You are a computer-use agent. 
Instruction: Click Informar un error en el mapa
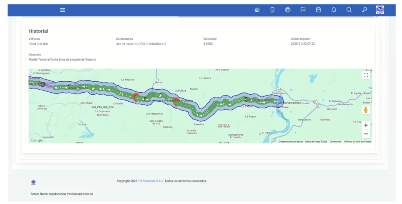[357, 142]
